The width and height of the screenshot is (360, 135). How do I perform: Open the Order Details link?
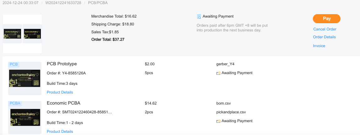tap(324, 37)
